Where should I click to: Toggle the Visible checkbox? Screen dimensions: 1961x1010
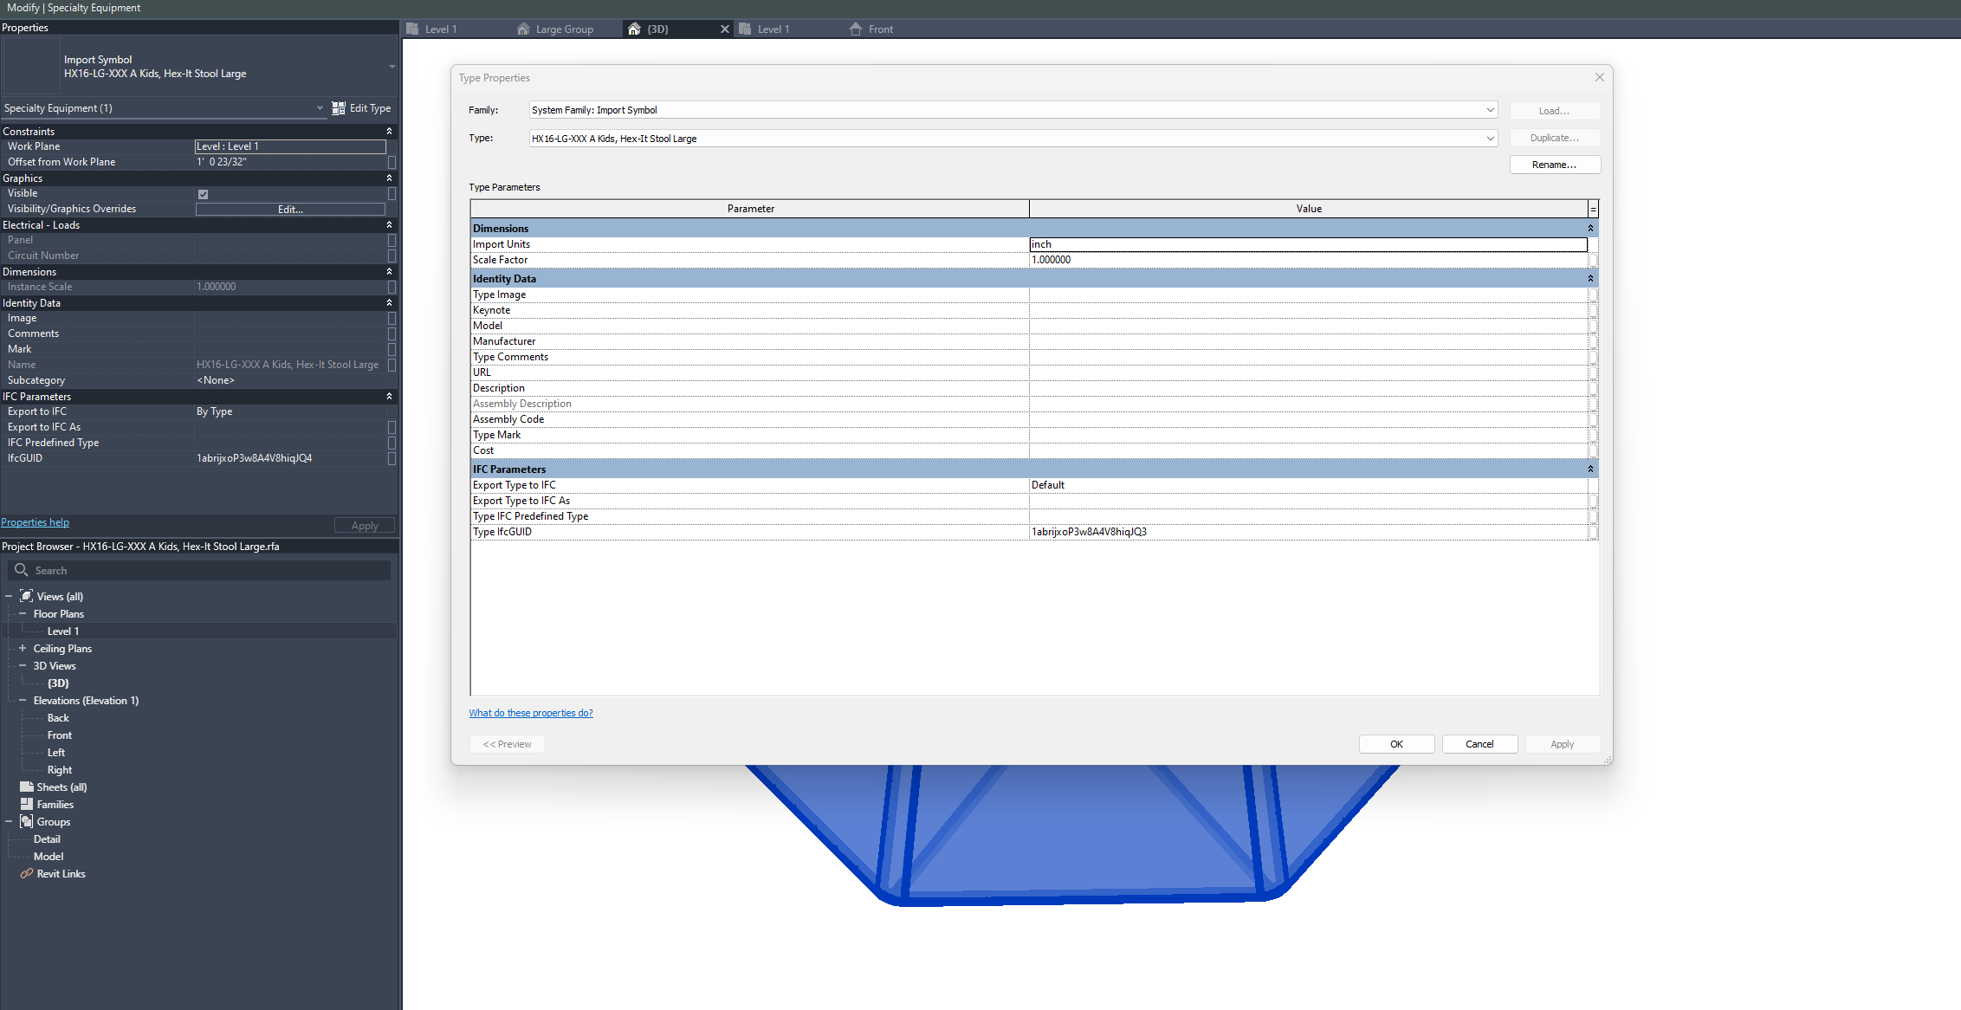click(x=204, y=194)
